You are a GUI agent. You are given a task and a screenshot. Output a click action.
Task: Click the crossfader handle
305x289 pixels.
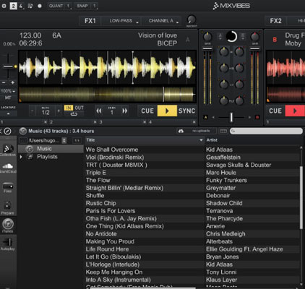231,117
